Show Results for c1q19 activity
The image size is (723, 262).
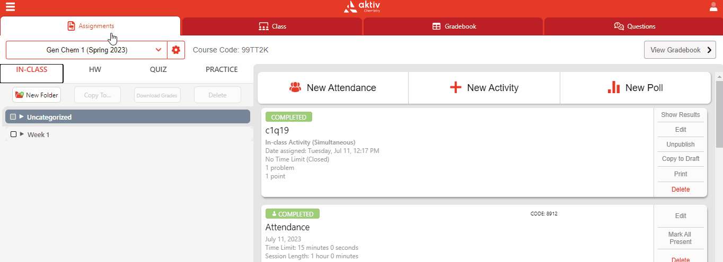pyautogui.click(x=680, y=115)
